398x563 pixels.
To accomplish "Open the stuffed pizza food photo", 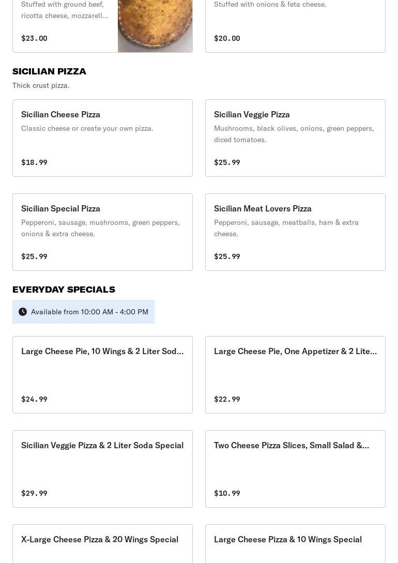I will coord(155,26).
